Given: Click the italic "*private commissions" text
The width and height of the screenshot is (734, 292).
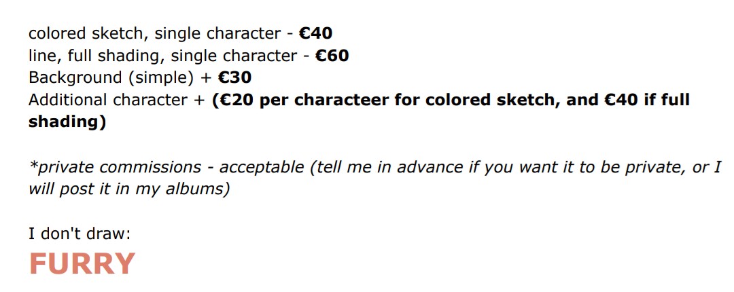Looking at the screenshot, I should coord(115,167).
